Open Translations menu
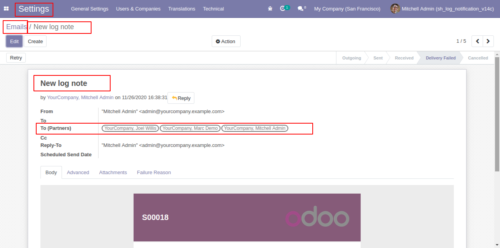This screenshot has height=248, width=500. pyautogui.click(x=181, y=9)
